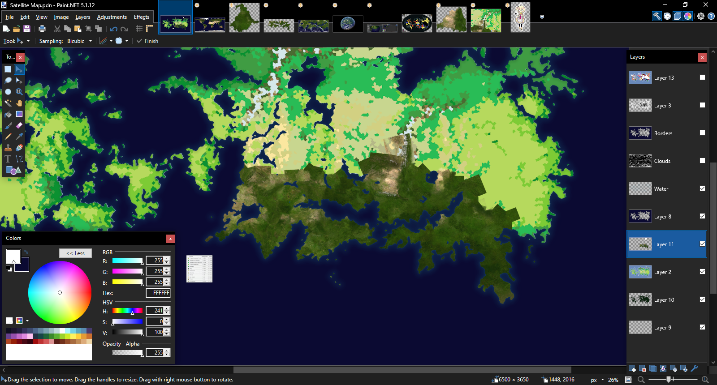Viewport: 717px width, 385px height.
Task: Click the Merge Layer Down icon
Action: coord(663,369)
